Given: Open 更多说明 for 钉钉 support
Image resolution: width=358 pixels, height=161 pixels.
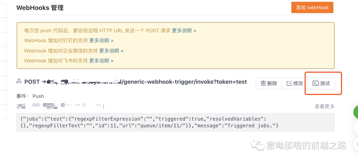Looking at the screenshot, I should coord(101,41).
